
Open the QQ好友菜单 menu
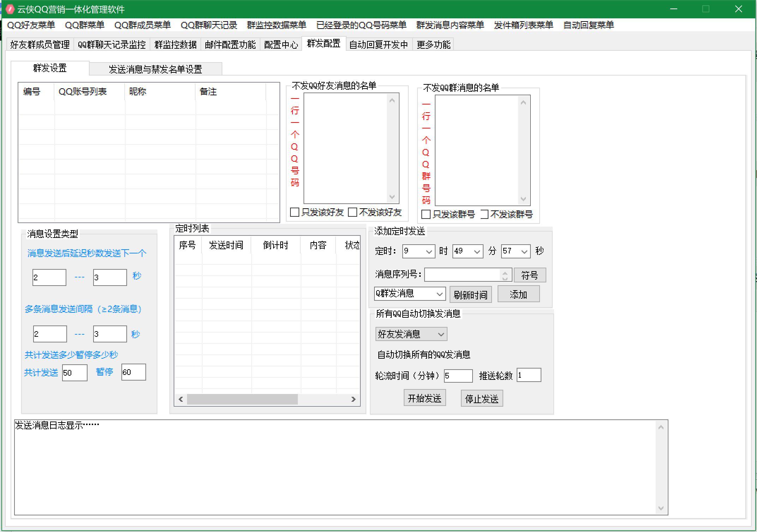pyautogui.click(x=31, y=25)
